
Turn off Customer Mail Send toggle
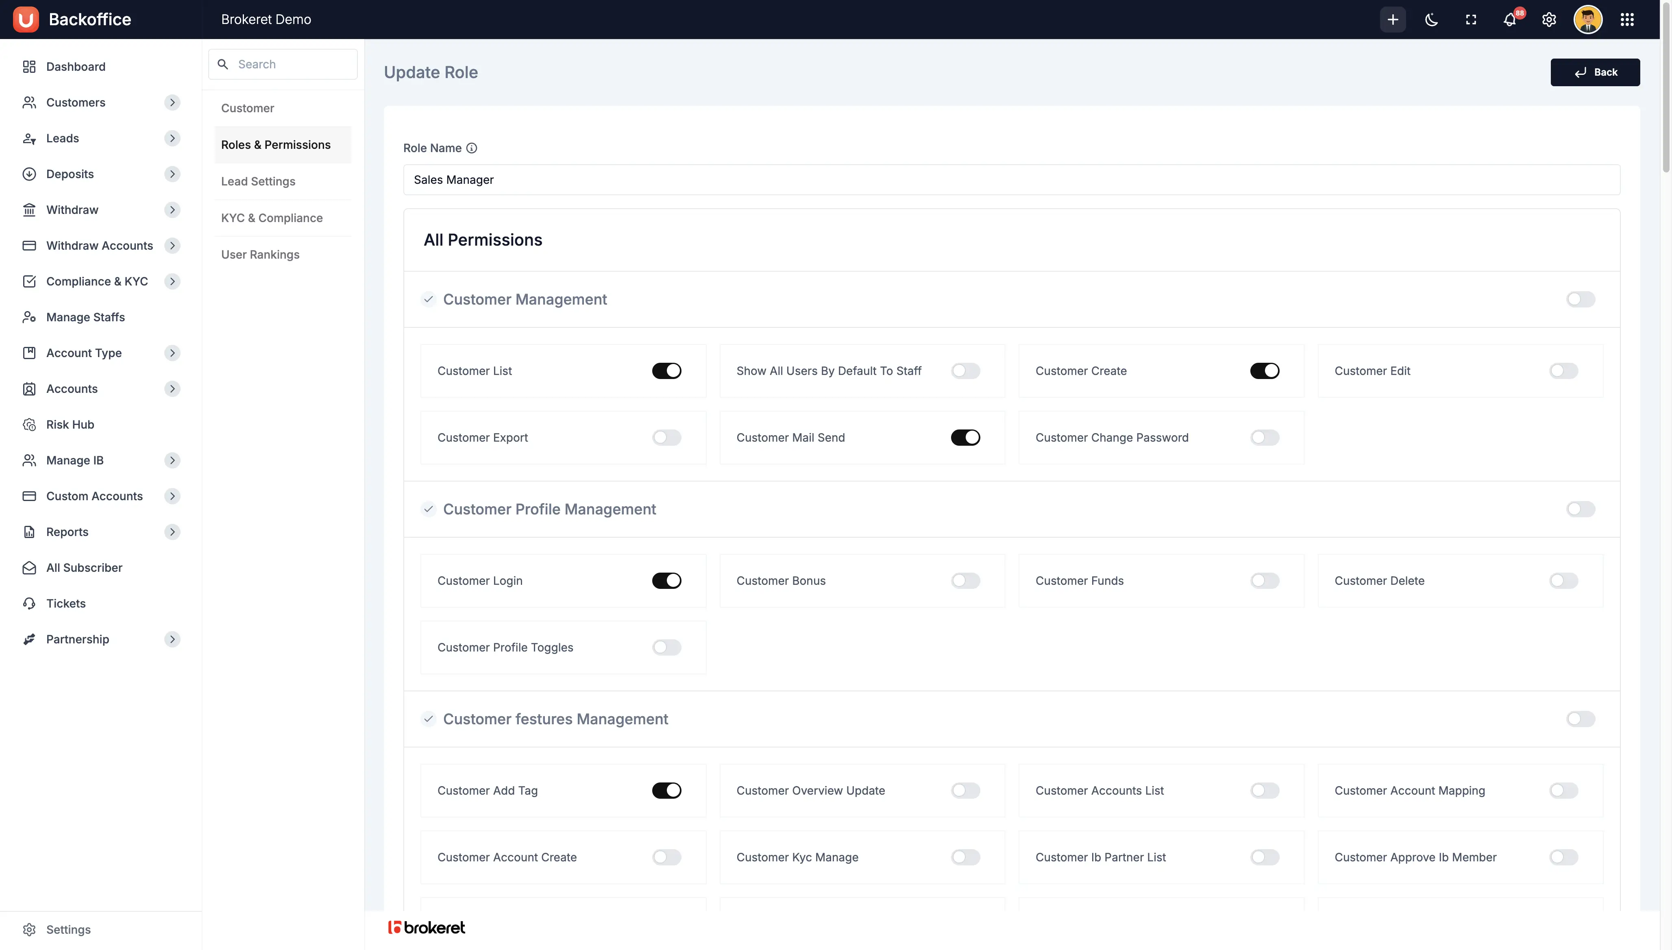965,437
